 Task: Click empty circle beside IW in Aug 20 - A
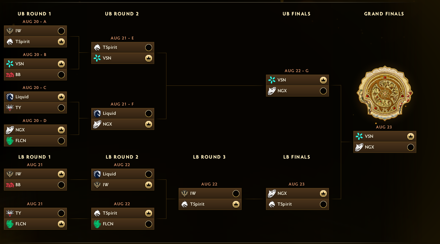click(x=61, y=31)
